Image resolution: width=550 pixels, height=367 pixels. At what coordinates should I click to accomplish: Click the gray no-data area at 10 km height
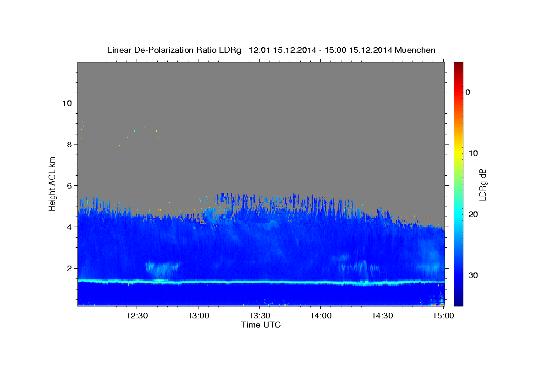coord(261,103)
